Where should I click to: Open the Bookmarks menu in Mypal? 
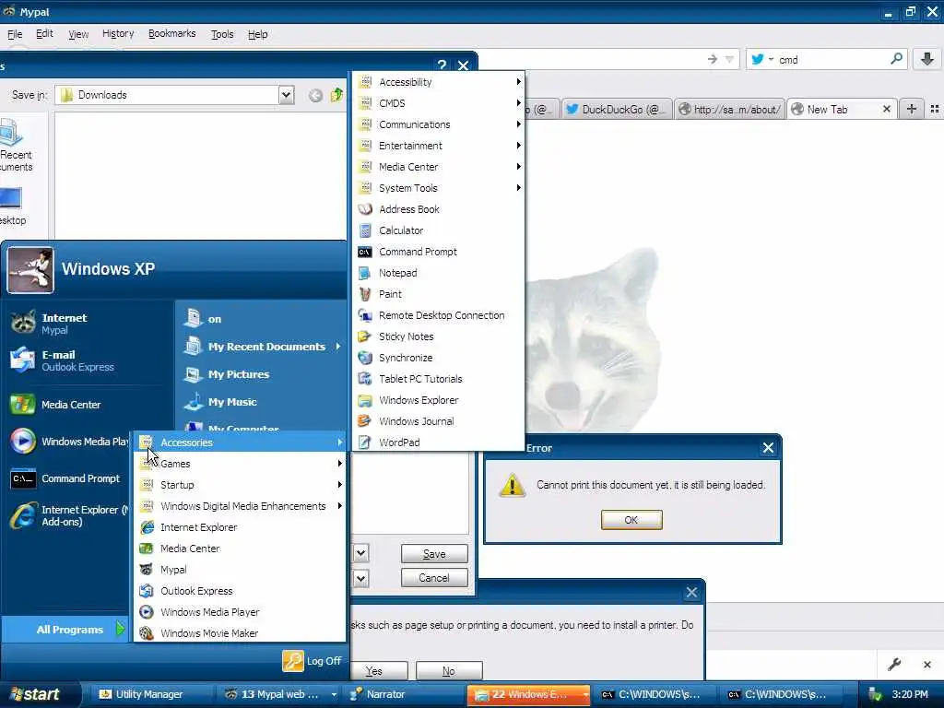pyautogui.click(x=172, y=34)
